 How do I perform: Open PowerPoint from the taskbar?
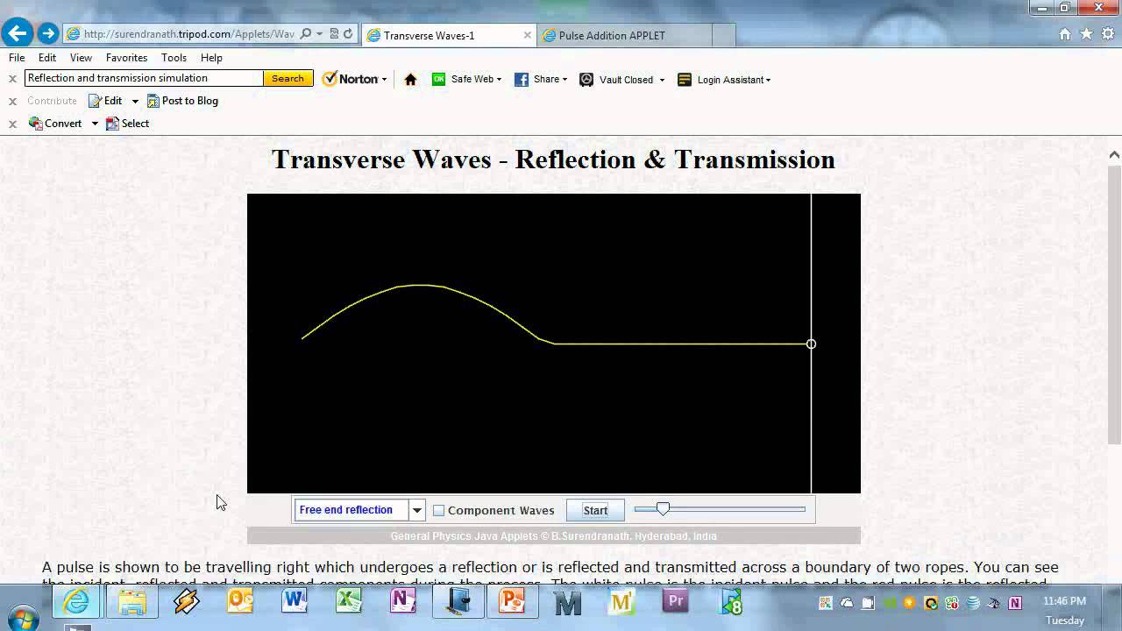pos(511,602)
